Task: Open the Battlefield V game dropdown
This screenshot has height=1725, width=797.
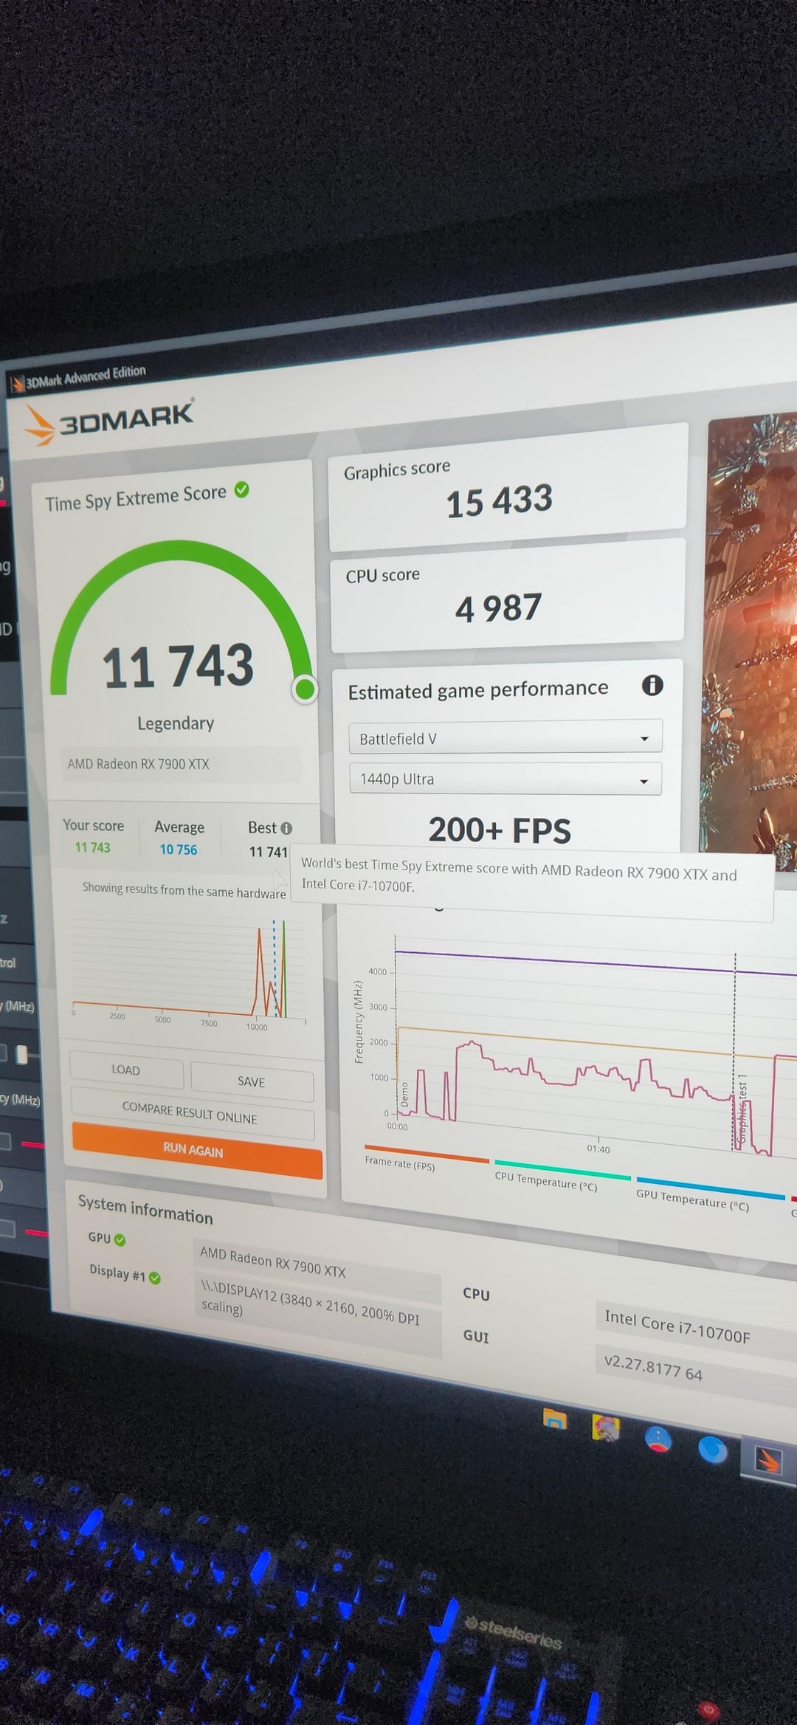Action: coord(506,737)
